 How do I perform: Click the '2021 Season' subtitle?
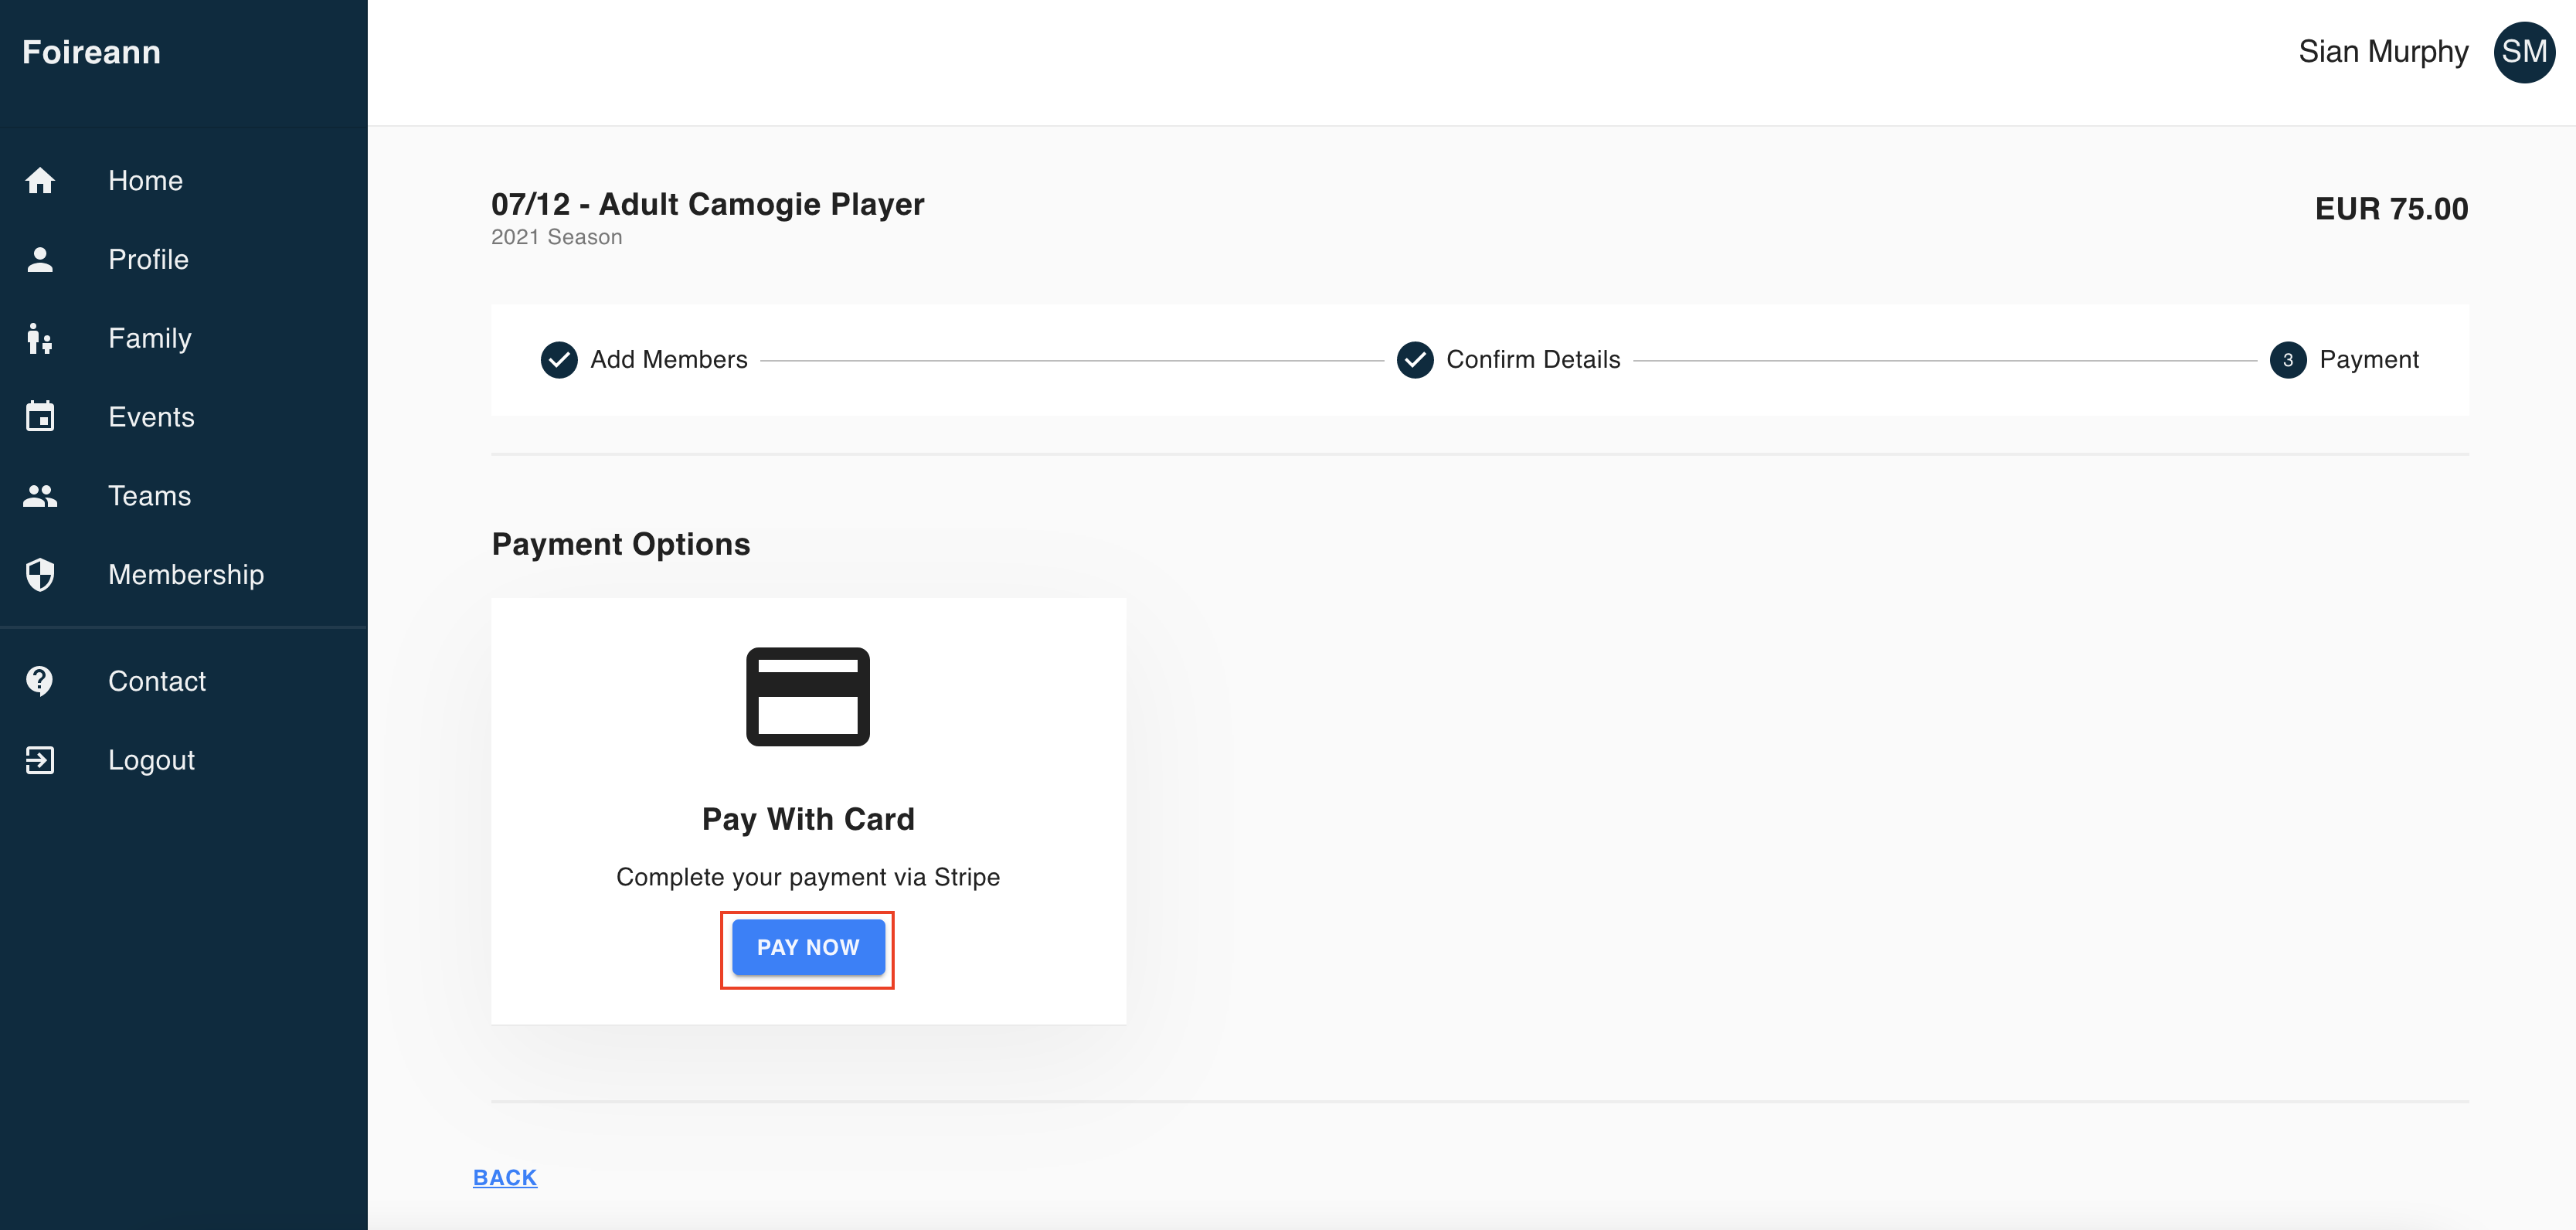click(556, 237)
